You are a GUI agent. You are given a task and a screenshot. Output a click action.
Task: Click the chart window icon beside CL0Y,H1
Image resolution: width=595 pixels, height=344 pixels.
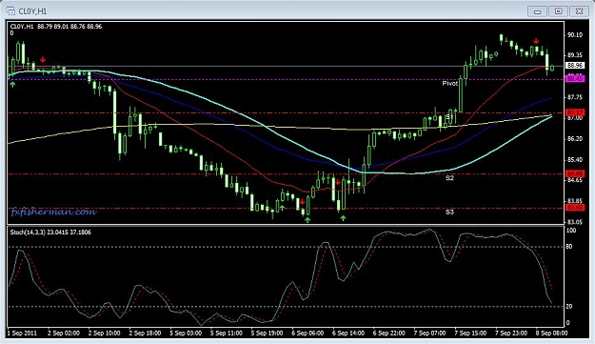[x=10, y=11]
